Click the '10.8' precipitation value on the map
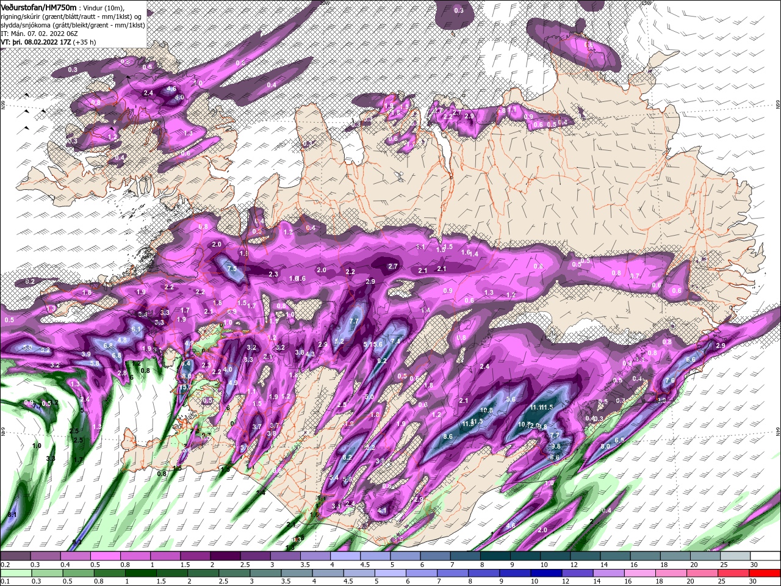The image size is (781, 586). click(x=486, y=410)
